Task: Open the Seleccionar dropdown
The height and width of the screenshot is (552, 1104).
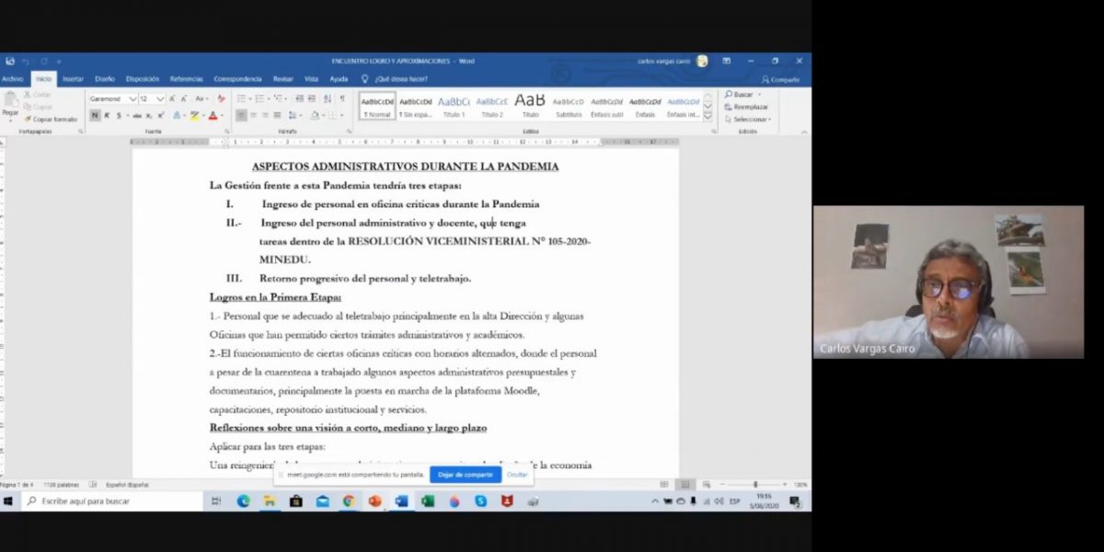Action: 748,119
